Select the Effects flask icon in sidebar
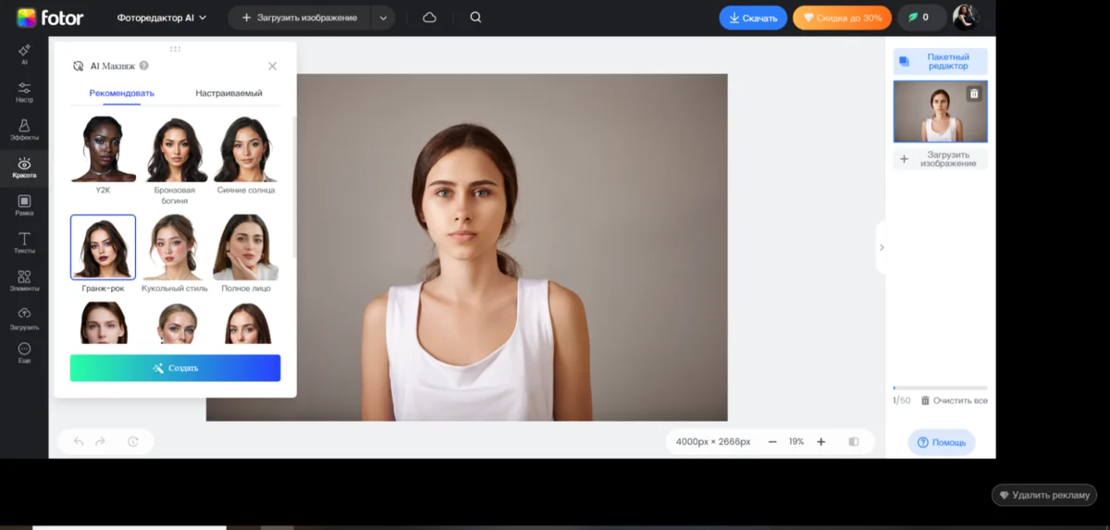The height and width of the screenshot is (530, 1110). [x=24, y=129]
